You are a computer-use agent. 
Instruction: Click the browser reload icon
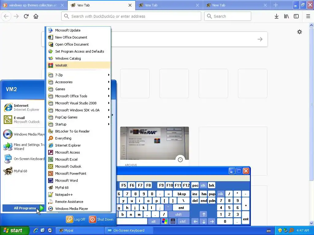(26, 16)
